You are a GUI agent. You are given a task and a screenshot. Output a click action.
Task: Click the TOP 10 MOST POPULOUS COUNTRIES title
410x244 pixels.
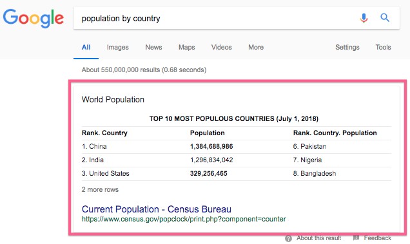coord(234,119)
